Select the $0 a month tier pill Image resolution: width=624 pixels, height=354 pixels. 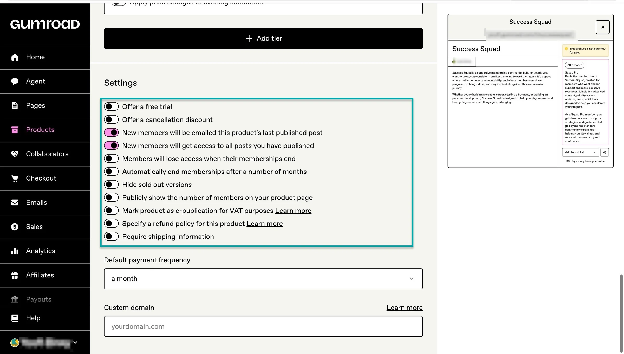pyautogui.click(x=574, y=65)
